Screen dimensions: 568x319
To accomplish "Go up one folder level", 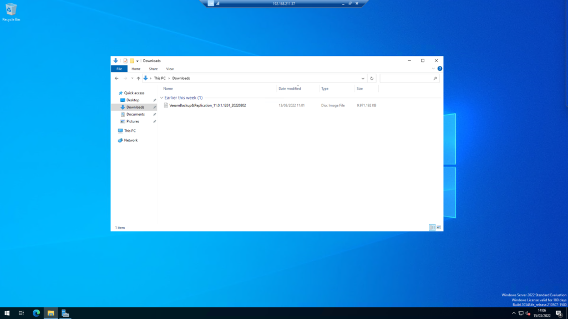I will coord(138,78).
